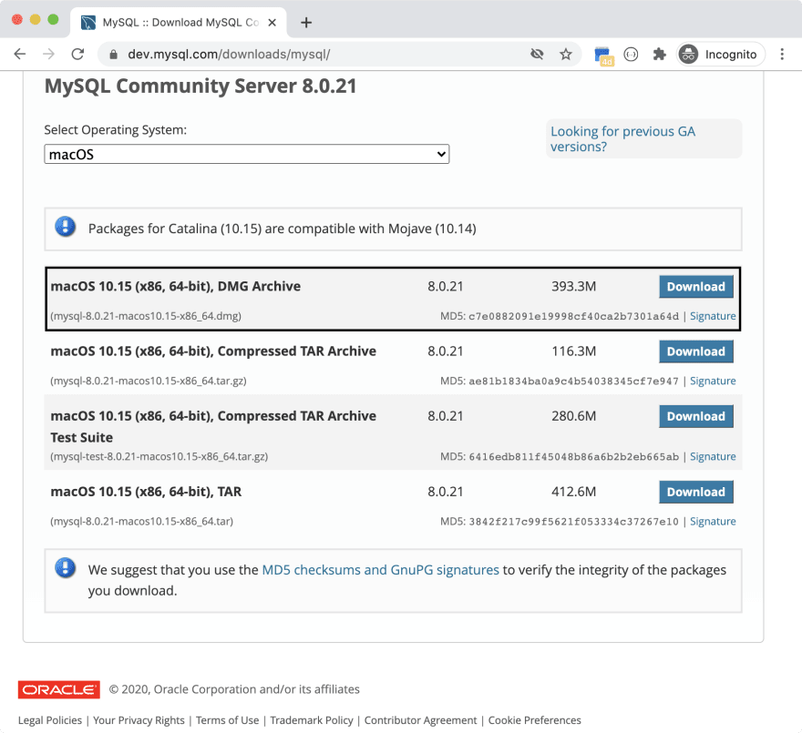This screenshot has height=733, width=802.
Task: Click the filename mysql-test-8.0.21-macos10.15-x86_64.tar.gz
Action: coord(159,456)
